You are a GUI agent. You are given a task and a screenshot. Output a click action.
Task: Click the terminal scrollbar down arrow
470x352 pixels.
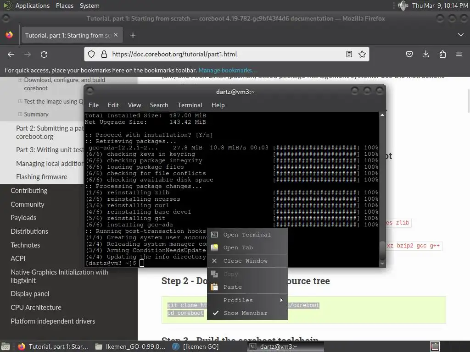pos(382,264)
